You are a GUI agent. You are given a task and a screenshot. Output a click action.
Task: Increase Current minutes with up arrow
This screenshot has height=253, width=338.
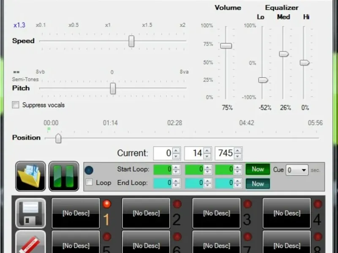[176, 151]
